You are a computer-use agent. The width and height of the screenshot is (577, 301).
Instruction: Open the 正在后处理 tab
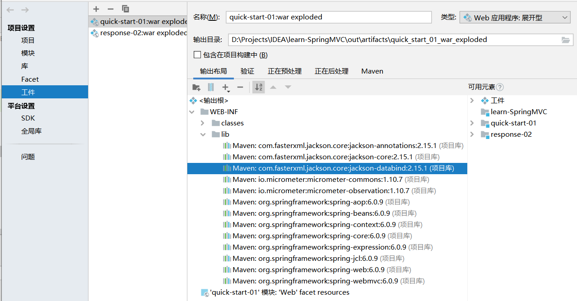click(331, 71)
